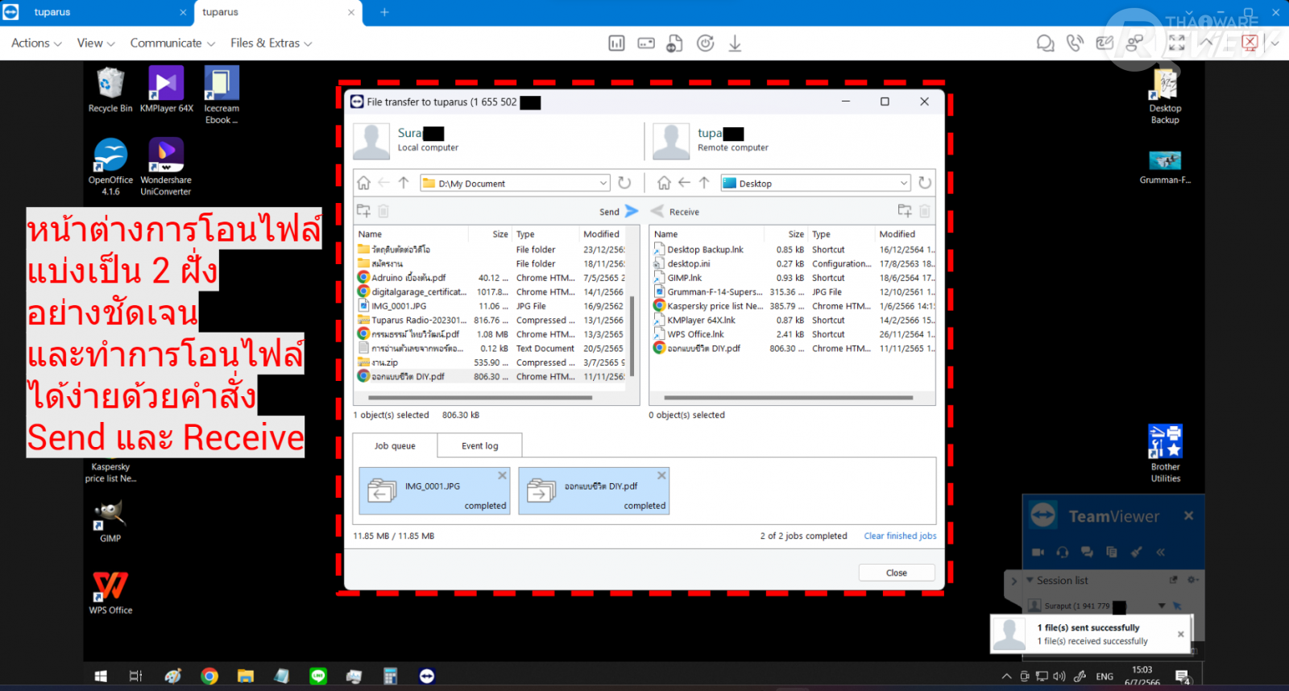Create new folder in remote pane
The height and width of the screenshot is (691, 1289).
coord(905,211)
